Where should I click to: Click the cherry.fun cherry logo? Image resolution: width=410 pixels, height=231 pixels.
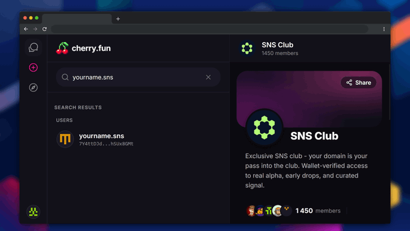(x=62, y=48)
